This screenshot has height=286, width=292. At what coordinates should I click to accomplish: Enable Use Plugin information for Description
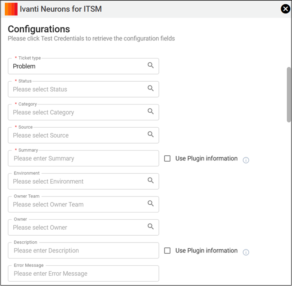tap(167, 251)
